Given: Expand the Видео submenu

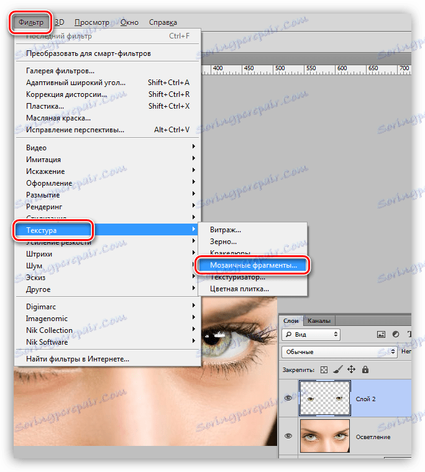Looking at the screenshot, I should [107, 148].
